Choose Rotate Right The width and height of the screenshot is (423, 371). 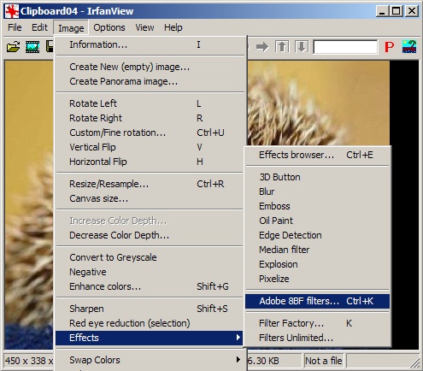150,118
